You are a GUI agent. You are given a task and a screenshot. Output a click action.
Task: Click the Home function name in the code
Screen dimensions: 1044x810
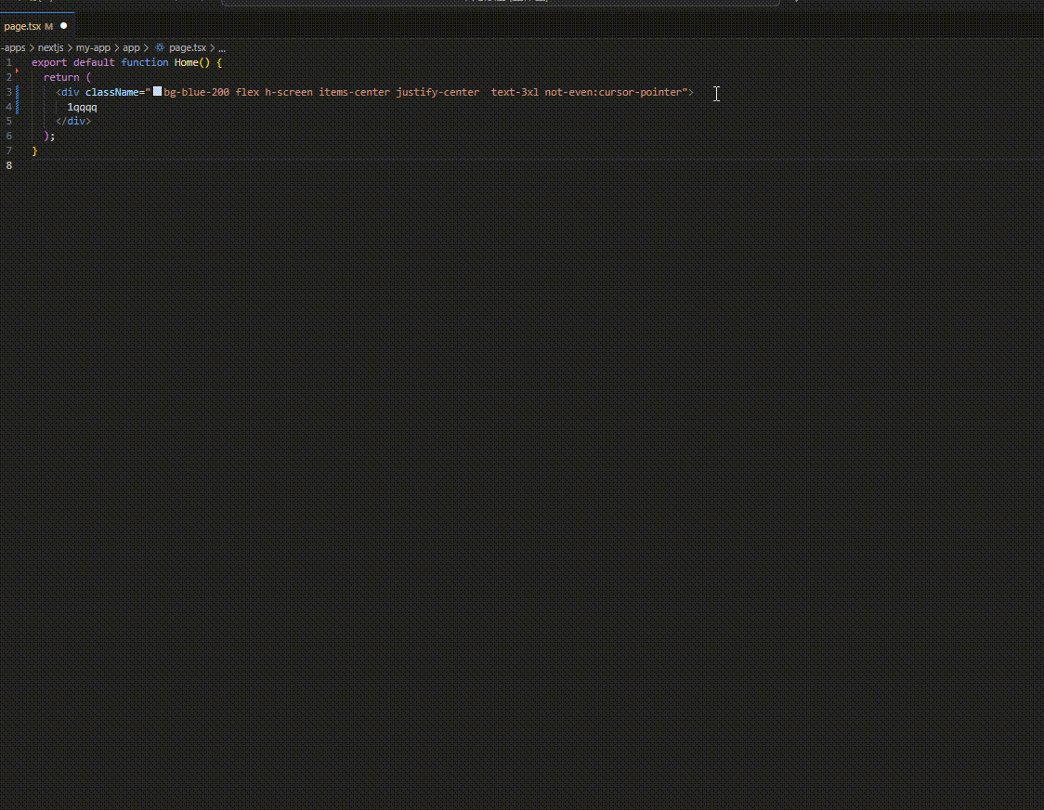(187, 62)
